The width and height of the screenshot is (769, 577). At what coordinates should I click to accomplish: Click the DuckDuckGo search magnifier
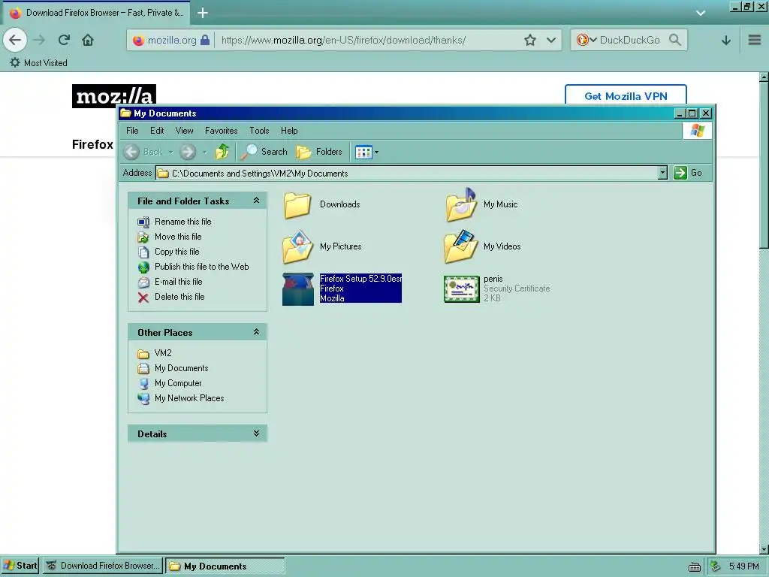click(675, 40)
